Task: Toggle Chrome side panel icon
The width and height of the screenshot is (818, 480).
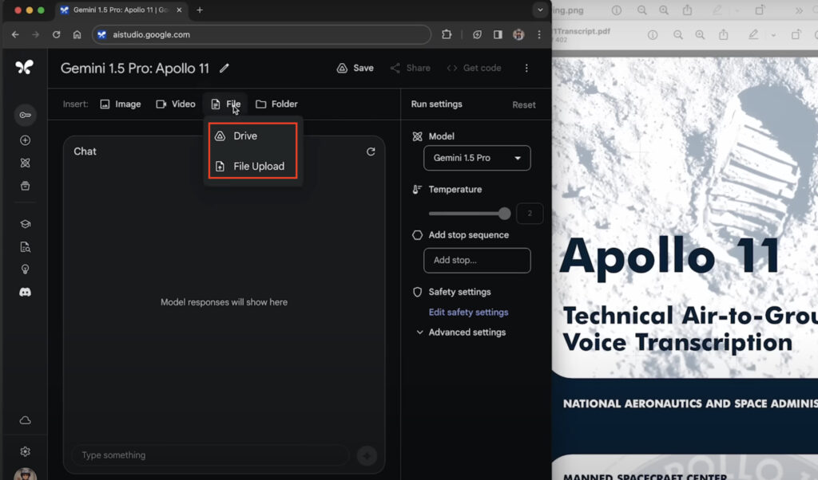Action: tap(498, 34)
